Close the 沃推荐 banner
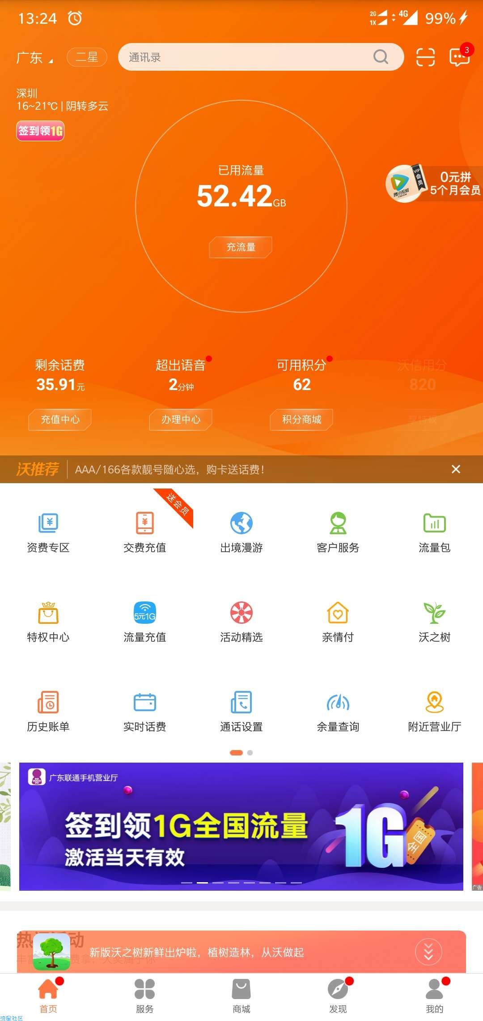The width and height of the screenshot is (483, 1021). pos(456,469)
